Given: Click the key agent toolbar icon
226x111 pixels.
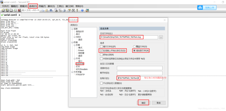Looking at the screenshot, I should (77, 10).
